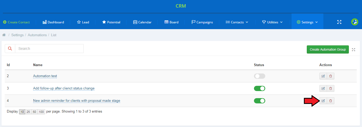
Task: Open the Automation test link
Action: (x=45, y=76)
